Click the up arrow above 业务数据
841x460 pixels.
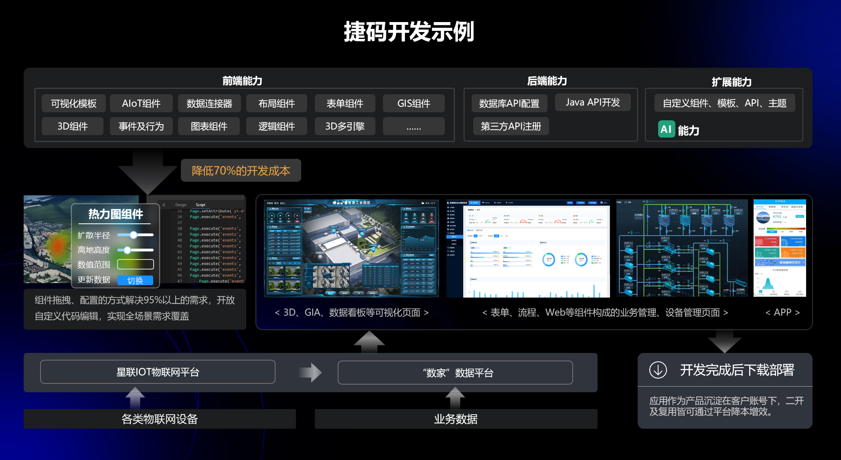pos(455,397)
